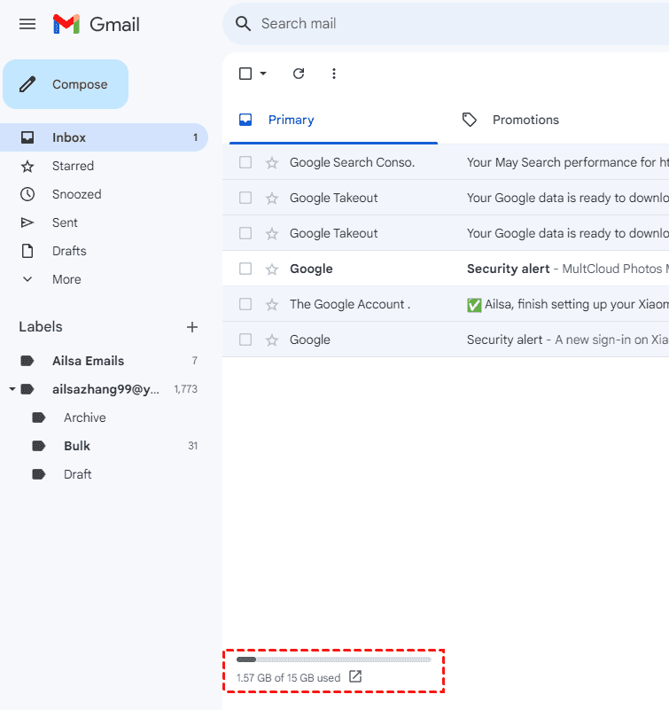Collapse the ailsazhang99 label tree
The height and width of the screenshot is (710, 669).
pos(12,389)
